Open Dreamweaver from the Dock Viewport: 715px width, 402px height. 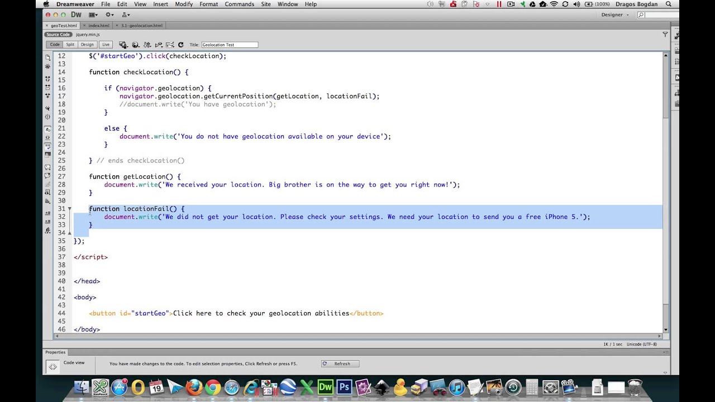click(325, 387)
